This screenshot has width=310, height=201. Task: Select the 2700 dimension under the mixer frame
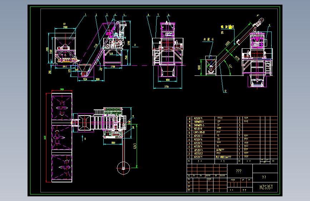113,67
